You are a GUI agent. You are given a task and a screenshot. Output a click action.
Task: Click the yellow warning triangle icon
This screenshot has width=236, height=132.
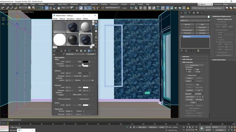point(188,8)
